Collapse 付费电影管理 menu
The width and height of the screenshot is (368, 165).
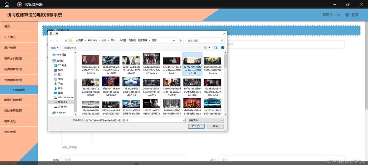pyautogui.click(x=19, y=80)
